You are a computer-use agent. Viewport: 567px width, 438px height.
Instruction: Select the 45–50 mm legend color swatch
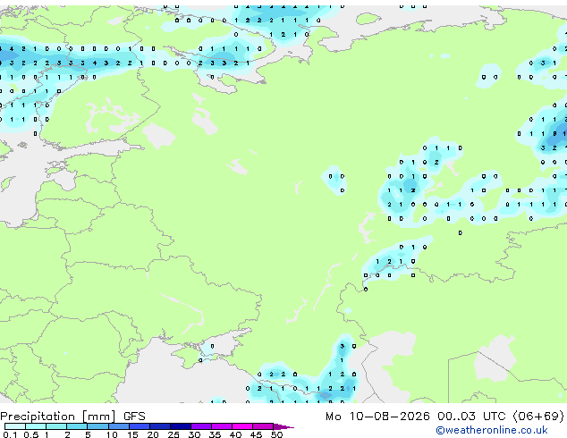[x=262, y=426]
